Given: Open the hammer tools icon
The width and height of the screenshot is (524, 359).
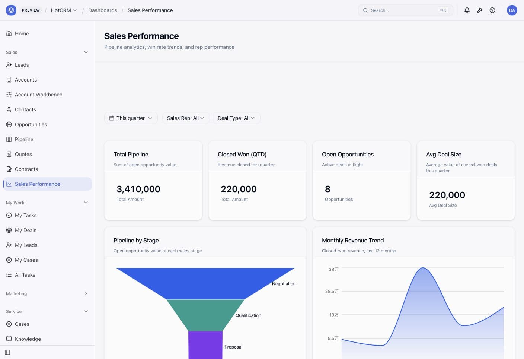Looking at the screenshot, I should point(479,10).
